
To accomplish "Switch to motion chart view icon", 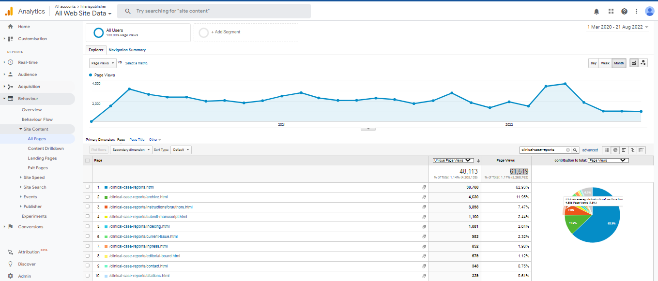I will click(643, 63).
